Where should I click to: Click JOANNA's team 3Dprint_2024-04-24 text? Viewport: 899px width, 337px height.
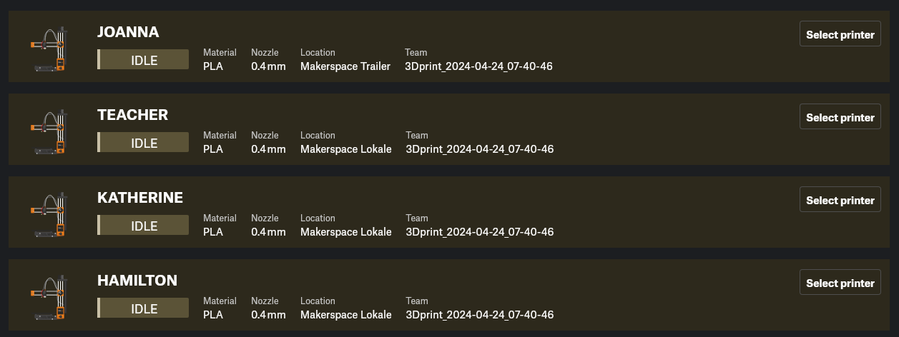(479, 66)
